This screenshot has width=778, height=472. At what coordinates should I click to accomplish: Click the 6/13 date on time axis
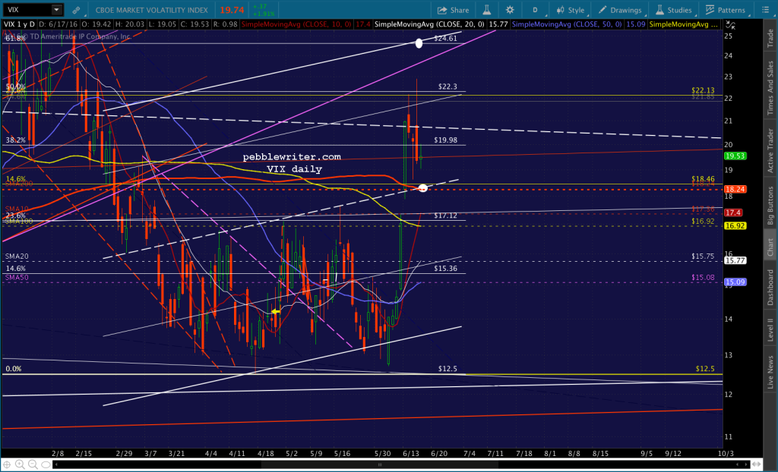pyautogui.click(x=411, y=453)
